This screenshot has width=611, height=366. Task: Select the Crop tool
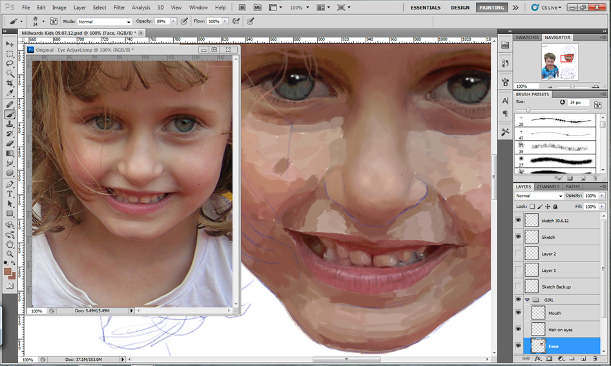point(10,84)
